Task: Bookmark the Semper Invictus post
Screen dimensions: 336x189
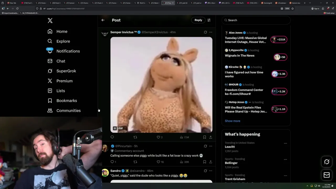Action: (x=204, y=137)
